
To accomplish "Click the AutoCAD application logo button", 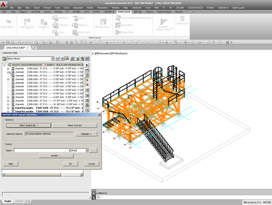I will [x=3, y=4].
